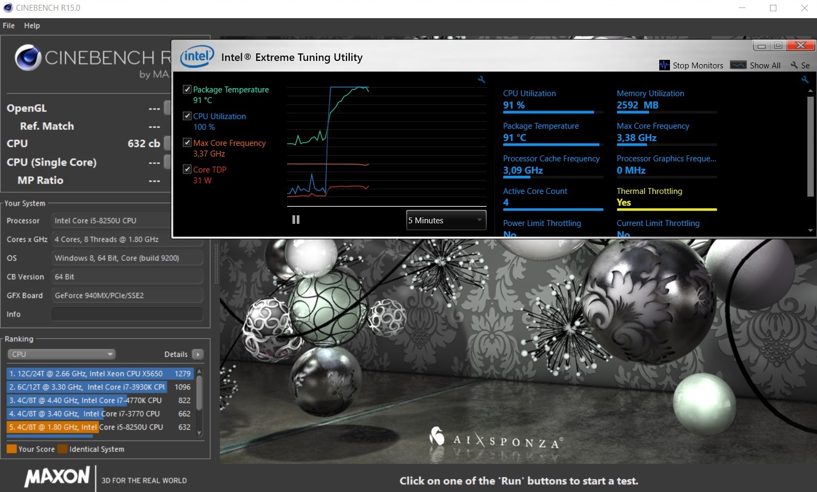
Task: Uncheck Max Core Frequency graph checkbox
Action: [187, 143]
